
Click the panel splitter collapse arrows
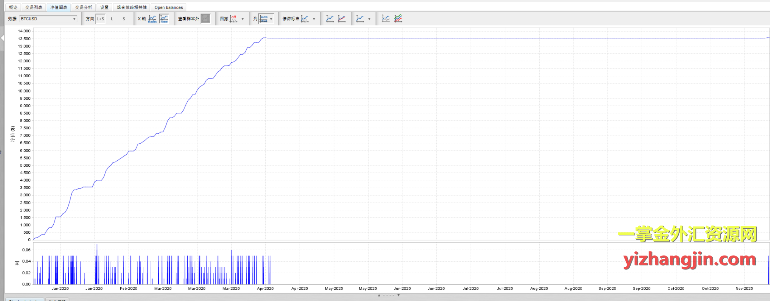(x=388, y=295)
